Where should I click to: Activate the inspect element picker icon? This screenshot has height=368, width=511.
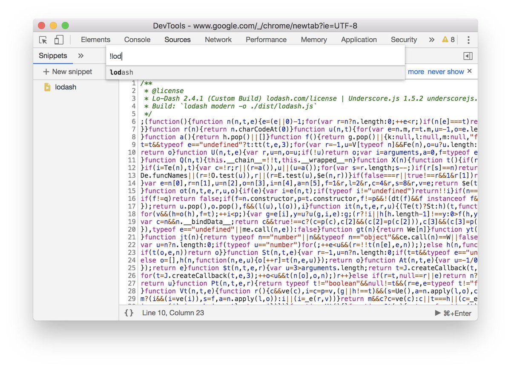pos(43,40)
